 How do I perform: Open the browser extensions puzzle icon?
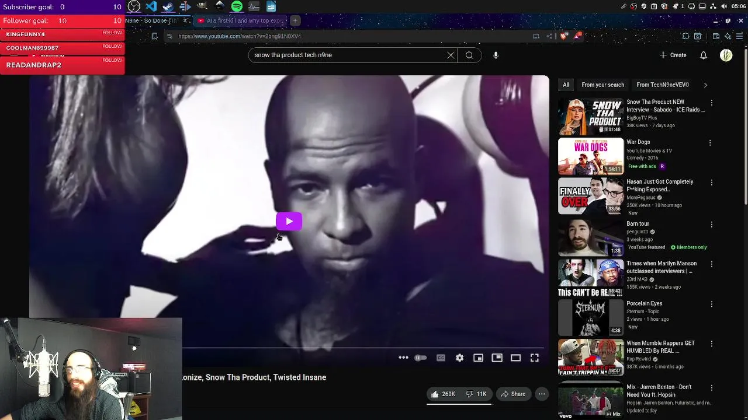(685, 36)
